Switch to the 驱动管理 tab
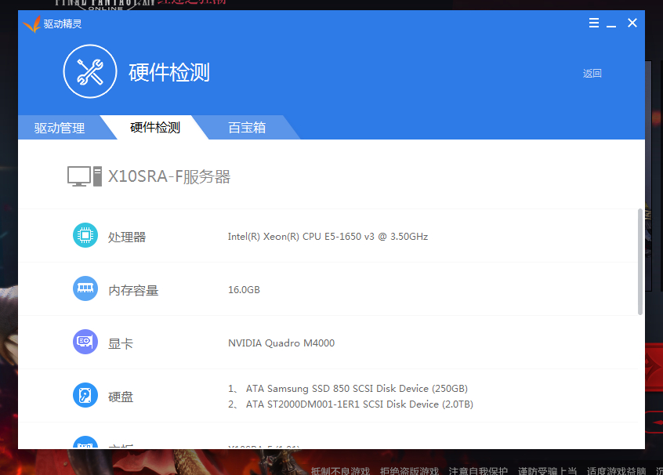 60,128
